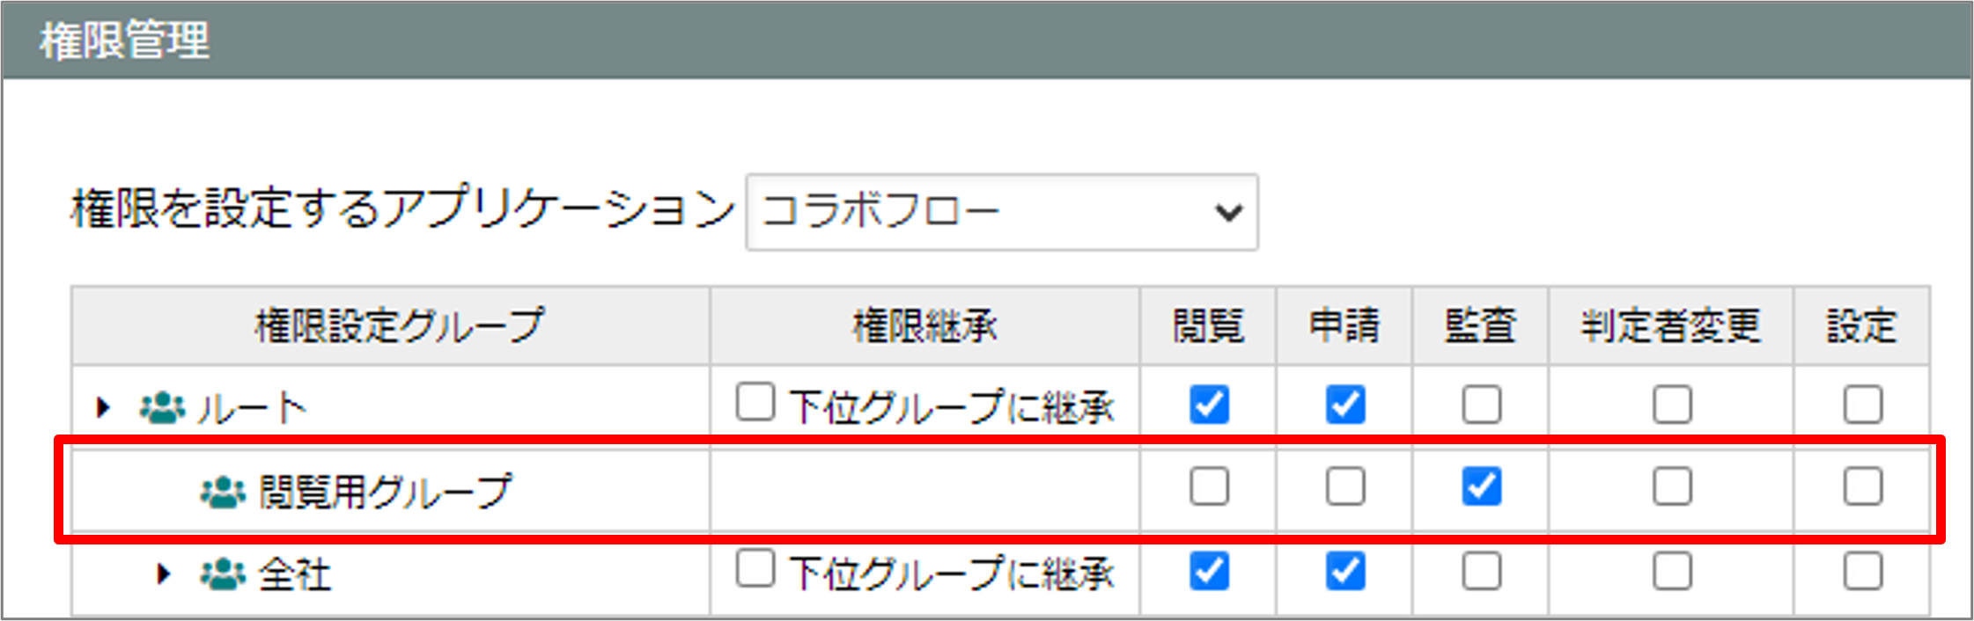Click the 全社 group icon
The width and height of the screenshot is (1974, 621).
click(223, 574)
